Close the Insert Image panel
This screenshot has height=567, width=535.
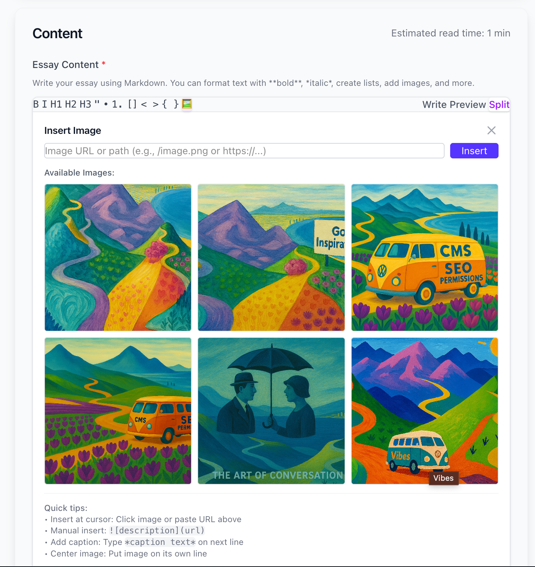pyautogui.click(x=492, y=130)
